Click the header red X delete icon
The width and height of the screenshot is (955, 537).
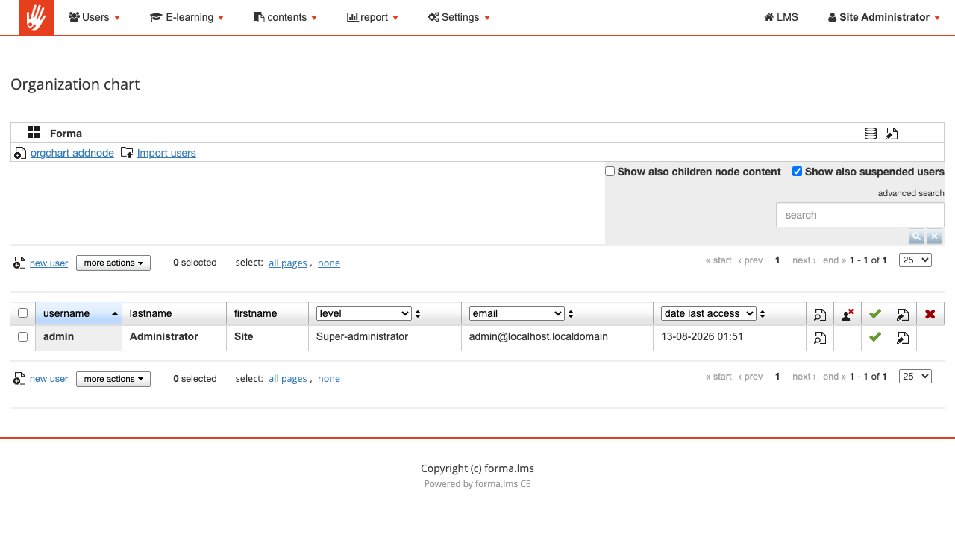coord(930,314)
